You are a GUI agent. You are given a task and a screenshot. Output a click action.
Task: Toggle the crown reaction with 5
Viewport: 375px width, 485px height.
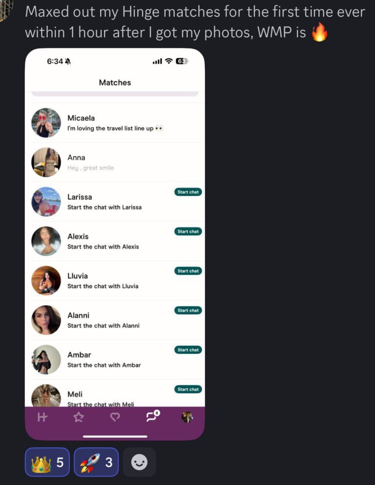pyautogui.click(x=47, y=462)
